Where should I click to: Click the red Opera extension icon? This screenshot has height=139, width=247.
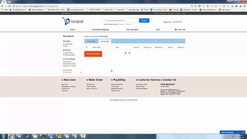click(200, 6)
